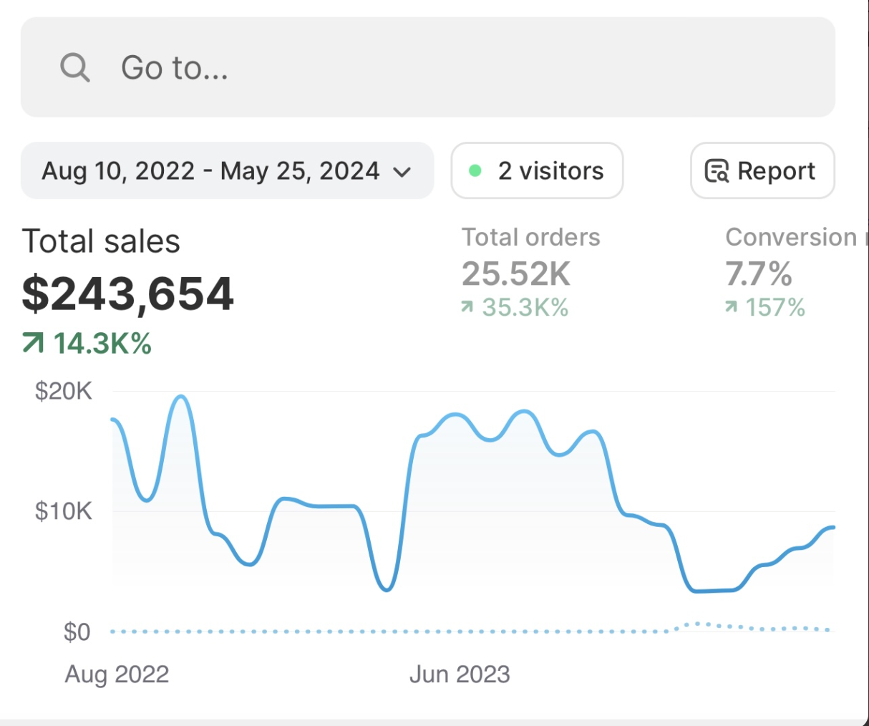This screenshot has height=726, width=869.
Task: Click the 14.3K% sales growth indicator
Action: pyautogui.click(x=102, y=344)
